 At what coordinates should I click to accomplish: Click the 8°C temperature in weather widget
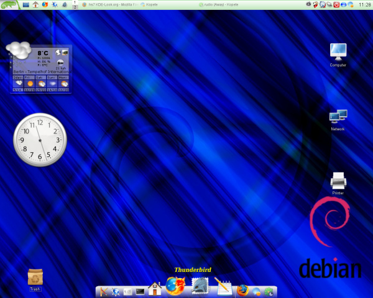[43, 53]
